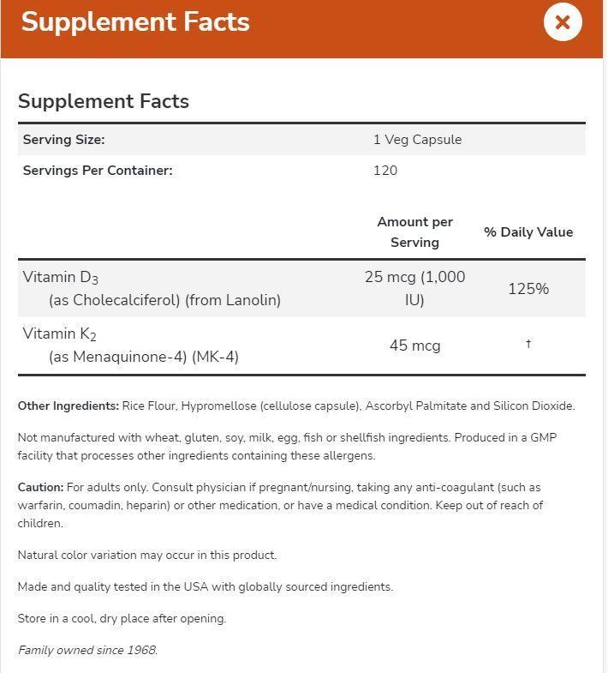Click the dagger symbol for Vitamin K2
The height and width of the screenshot is (673, 608).
(528, 344)
